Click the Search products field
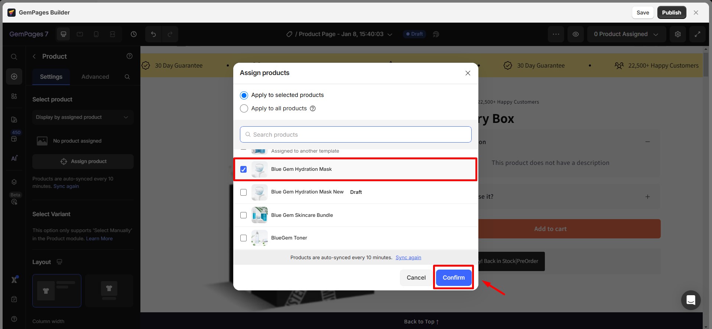 pyautogui.click(x=355, y=134)
